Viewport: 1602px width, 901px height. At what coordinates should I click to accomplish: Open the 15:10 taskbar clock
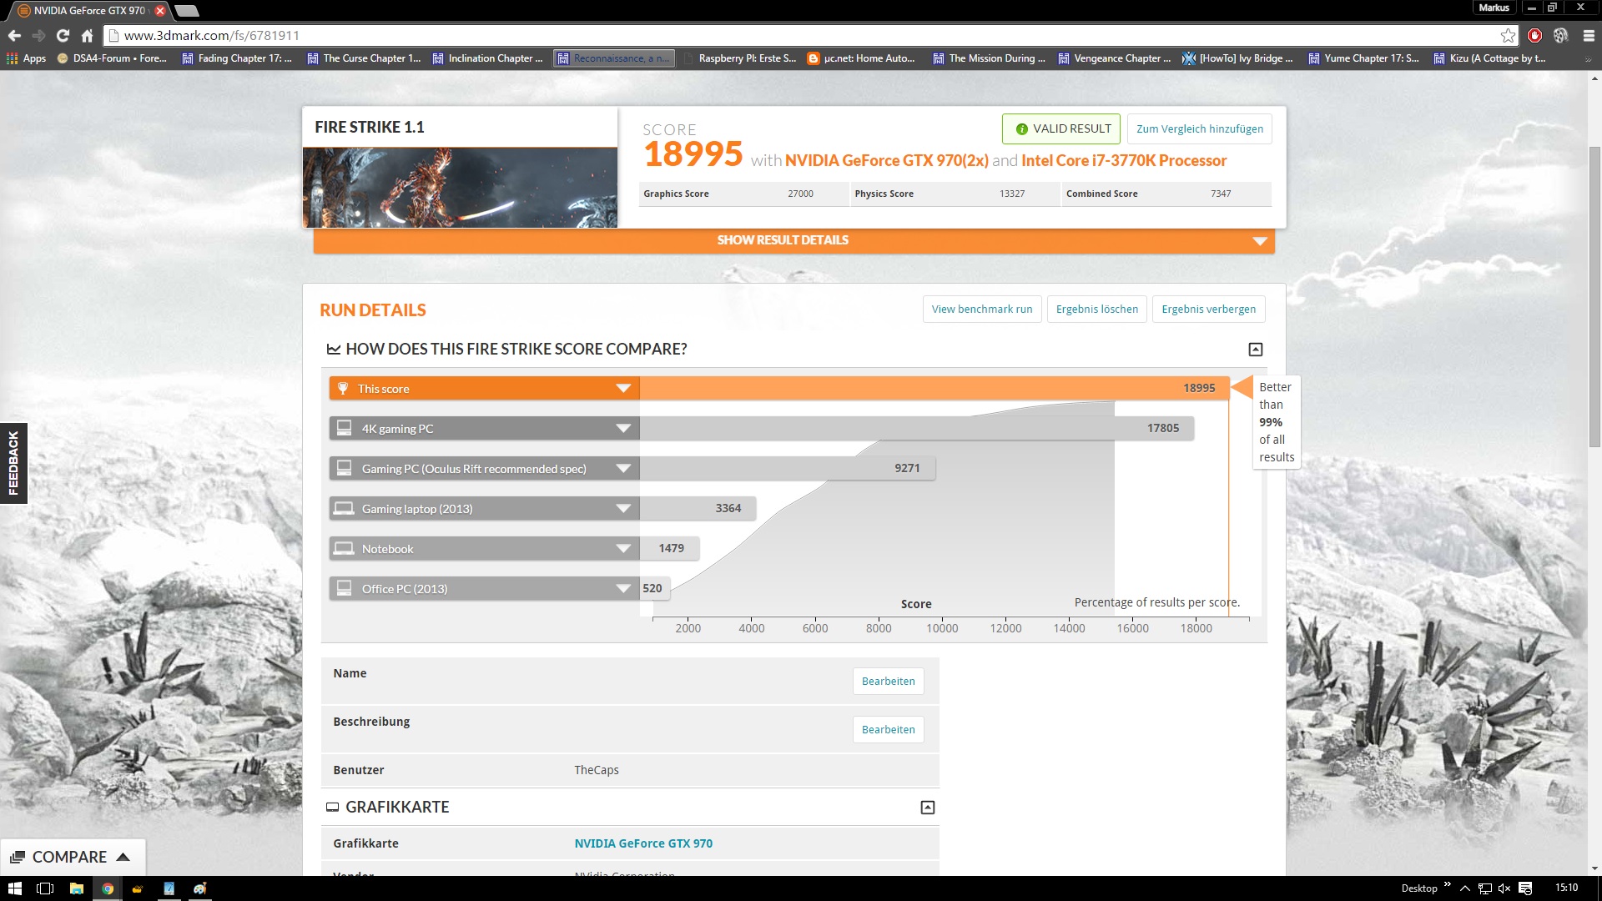click(x=1566, y=888)
